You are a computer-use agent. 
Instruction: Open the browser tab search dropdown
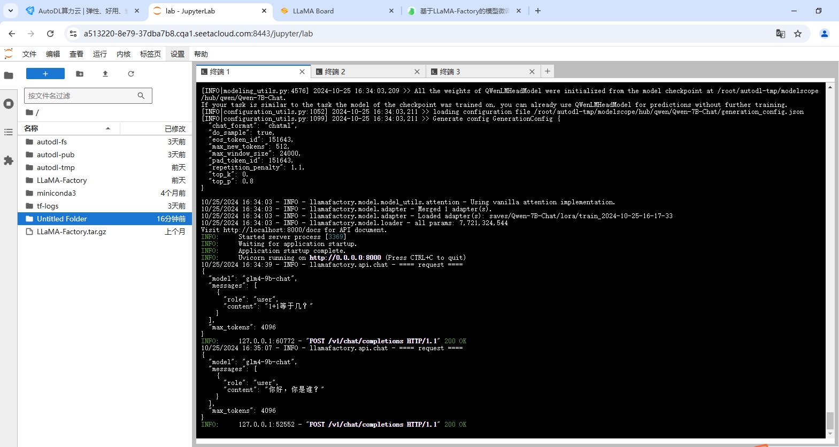point(11,11)
